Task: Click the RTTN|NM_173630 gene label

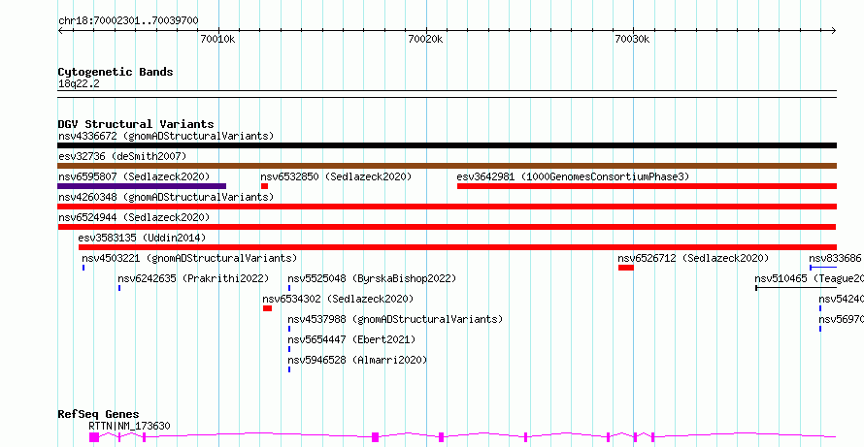Action: click(x=129, y=426)
